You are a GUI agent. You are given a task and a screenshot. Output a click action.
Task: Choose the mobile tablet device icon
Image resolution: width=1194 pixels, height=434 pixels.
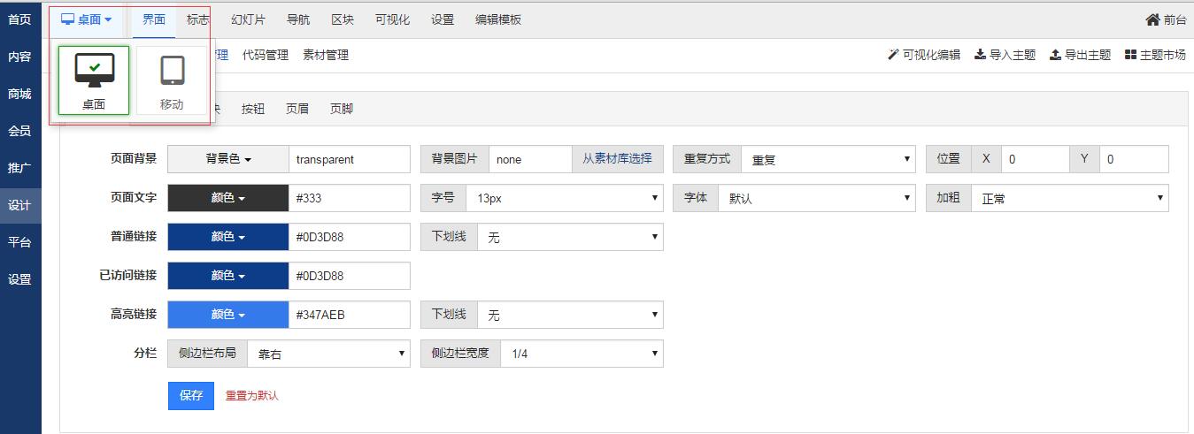(x=172, y=71)
